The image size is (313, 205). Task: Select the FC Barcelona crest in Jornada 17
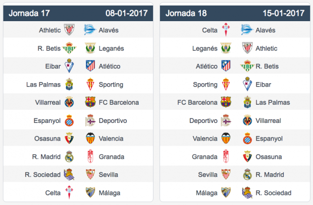pyautogui.click(x=90, y=102)
